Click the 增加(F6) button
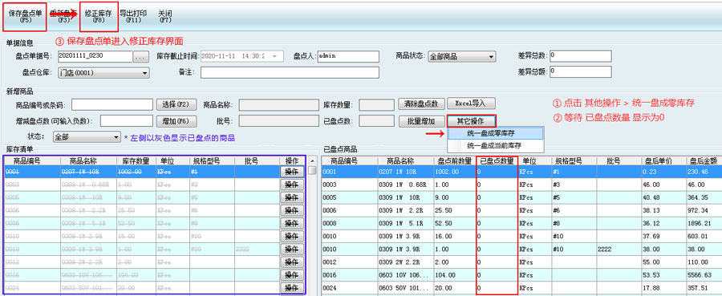 pos(176,121)
